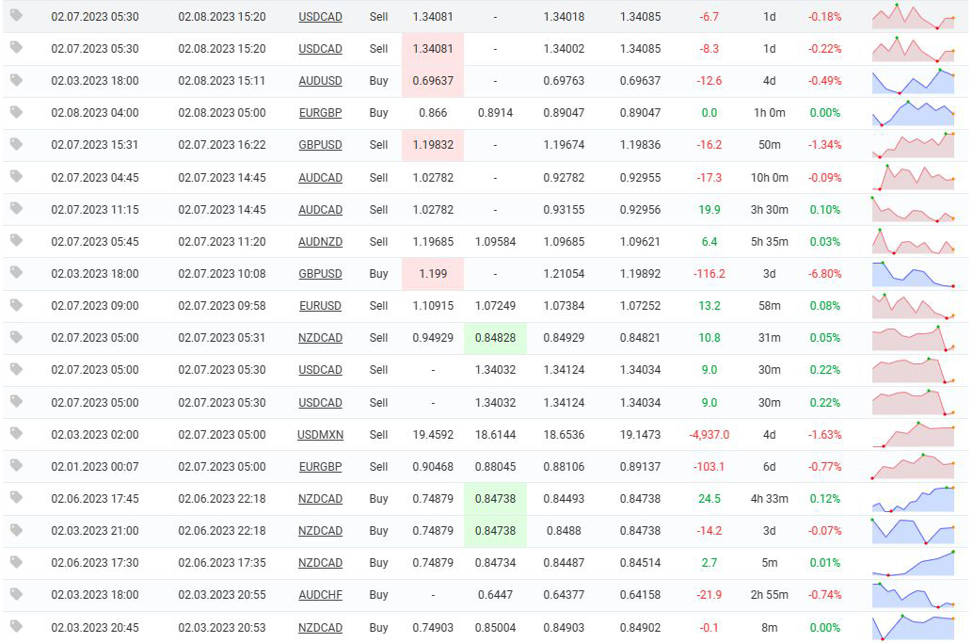Open the GBPUSD link in the -6.80% row
973x643 pixels.
[320, 274]
